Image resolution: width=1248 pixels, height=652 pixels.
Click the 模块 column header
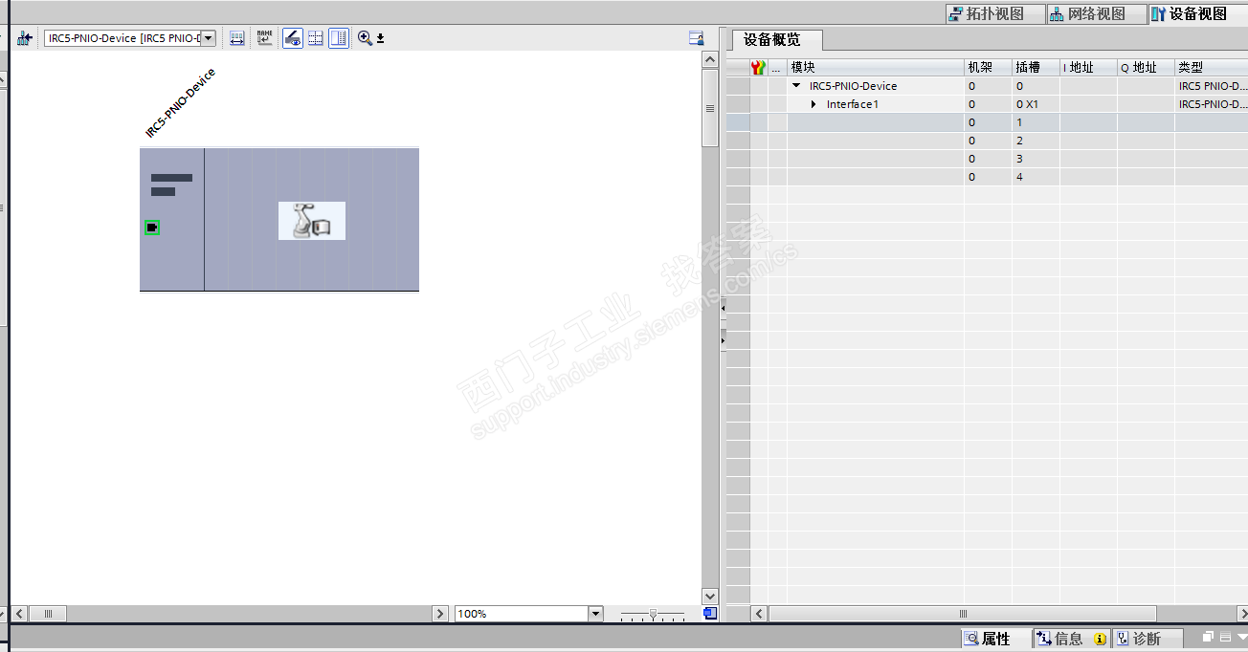[x=875, y=68]
